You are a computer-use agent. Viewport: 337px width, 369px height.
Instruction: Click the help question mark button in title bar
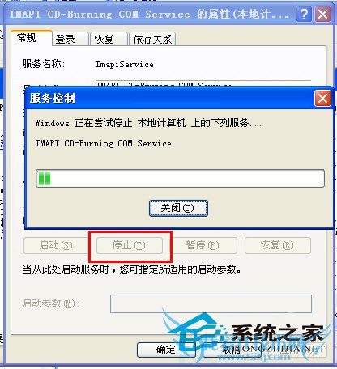pyautogui.click(x=304, y=14)
